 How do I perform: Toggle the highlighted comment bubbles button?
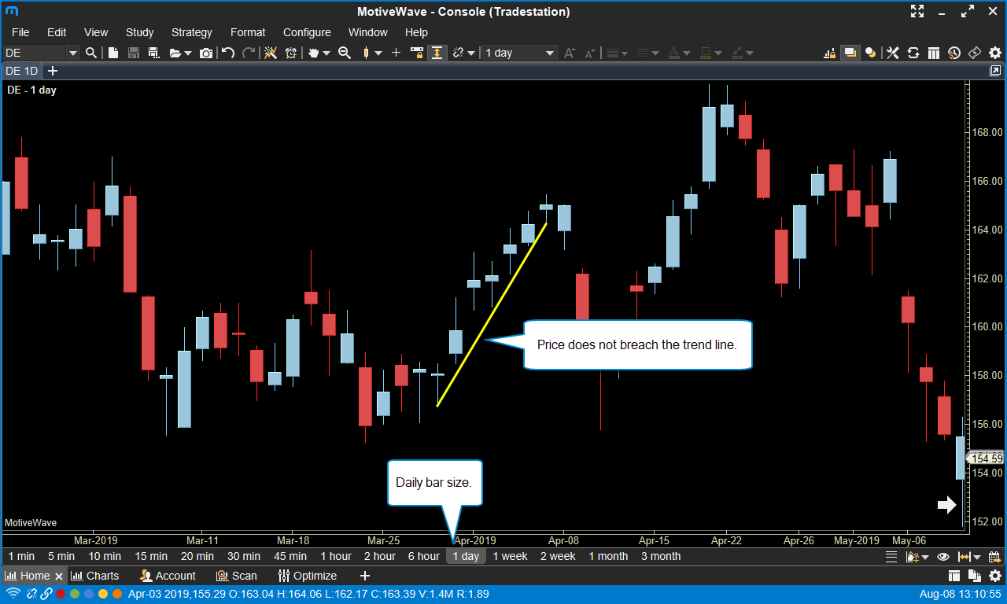pos(850,53)
